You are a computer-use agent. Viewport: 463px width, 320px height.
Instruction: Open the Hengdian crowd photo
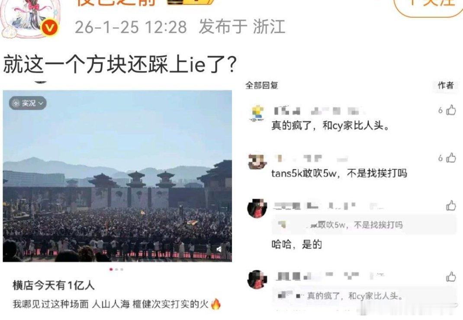tap(117, 176)
